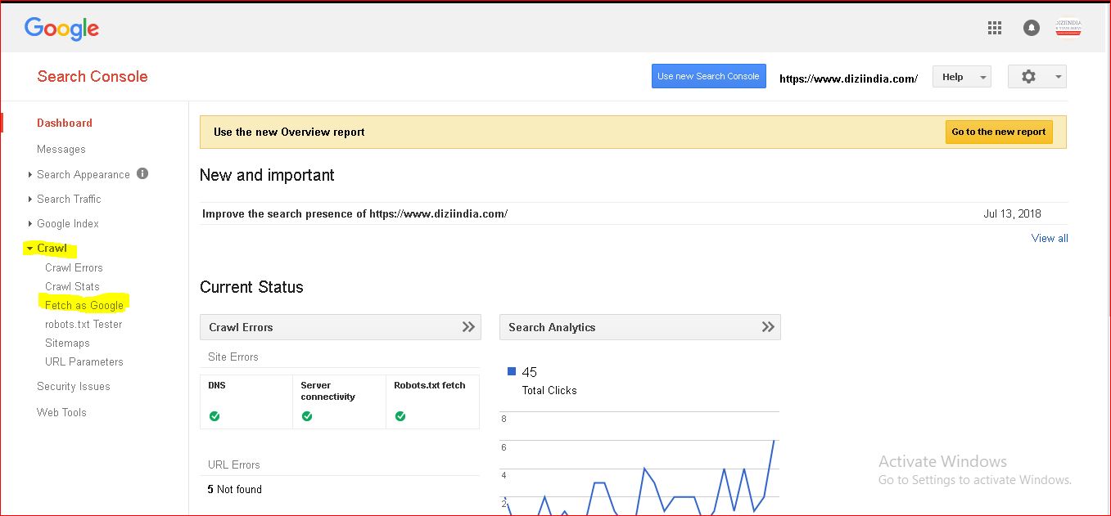1111x516 pixels.
Task: Open Fetch as Google
Action: point(84,305)
